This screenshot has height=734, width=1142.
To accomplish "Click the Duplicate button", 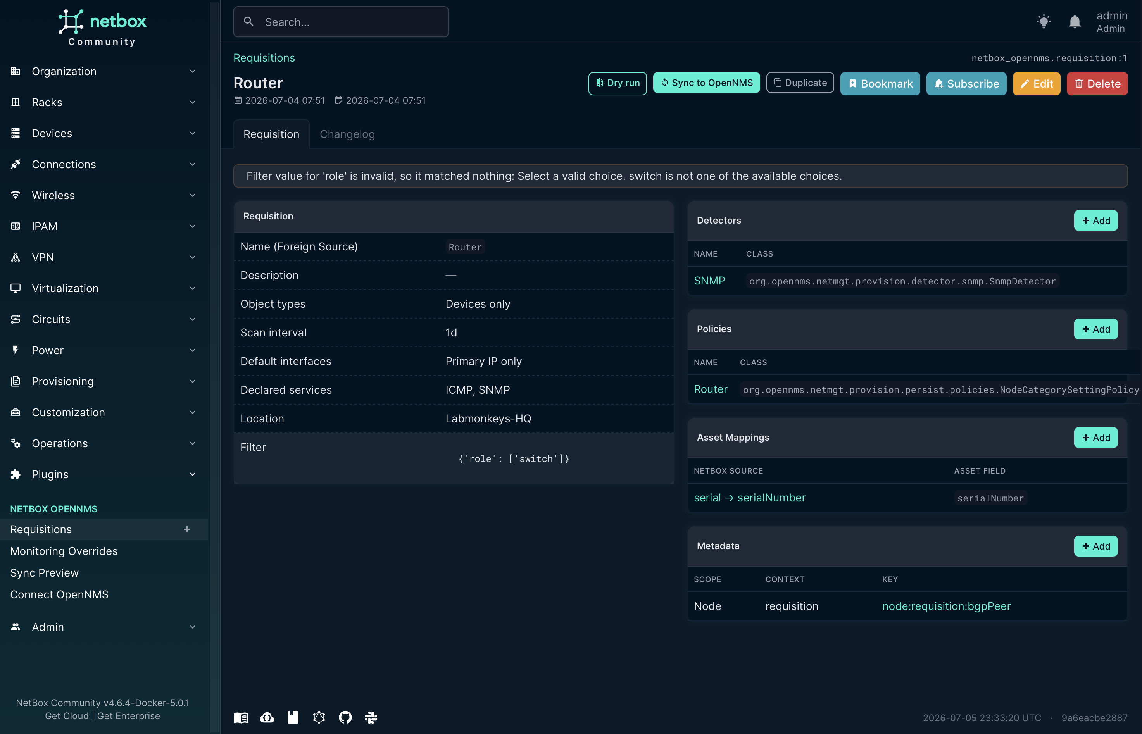I will point(800,83).
